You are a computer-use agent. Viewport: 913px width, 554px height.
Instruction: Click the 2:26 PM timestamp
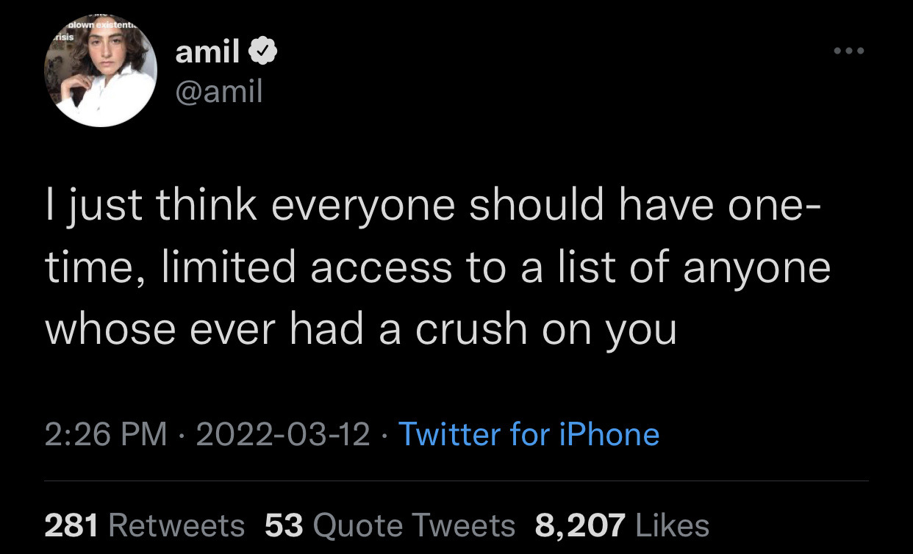pos(106,434)
